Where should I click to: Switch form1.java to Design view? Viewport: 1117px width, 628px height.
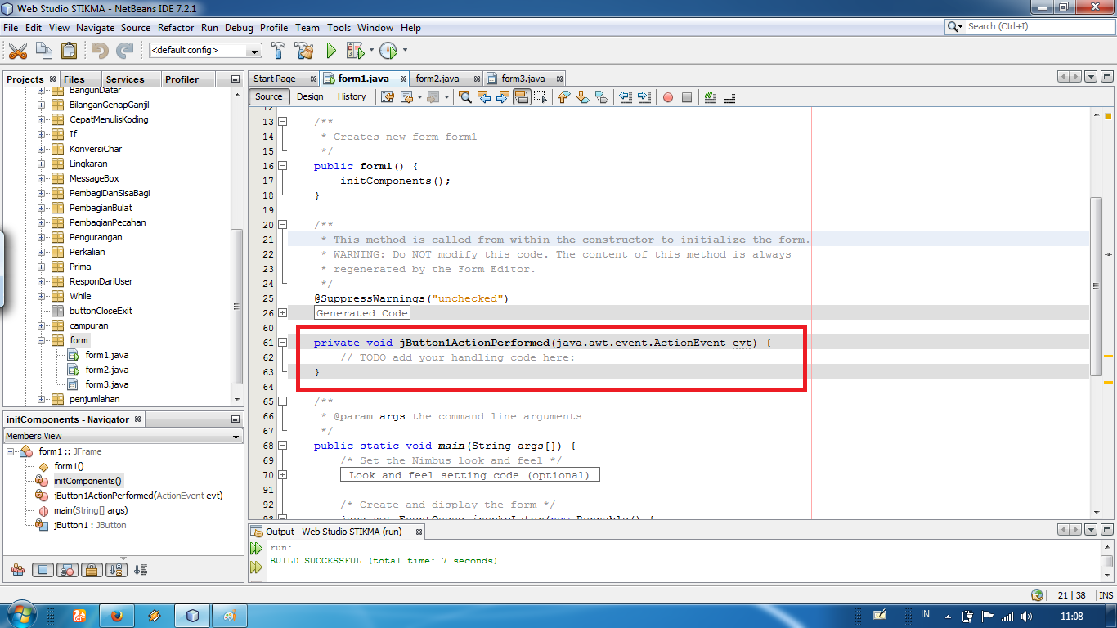pyautogui.click(x=310, y=96)
